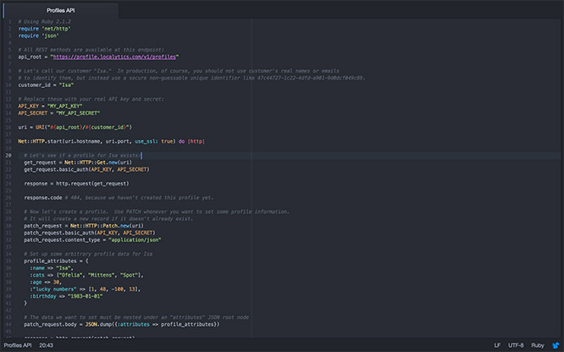Click the response.code expression

tap(42, 197)
